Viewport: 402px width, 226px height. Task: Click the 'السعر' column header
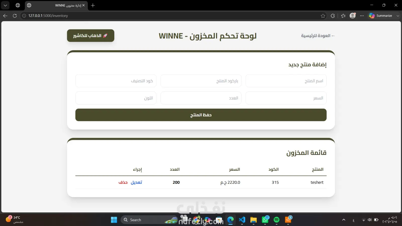click(234, 169)
